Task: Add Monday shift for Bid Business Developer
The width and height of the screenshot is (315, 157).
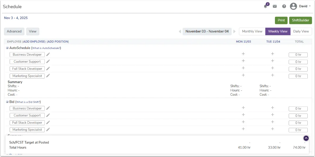Action: (x=243, y=108)
